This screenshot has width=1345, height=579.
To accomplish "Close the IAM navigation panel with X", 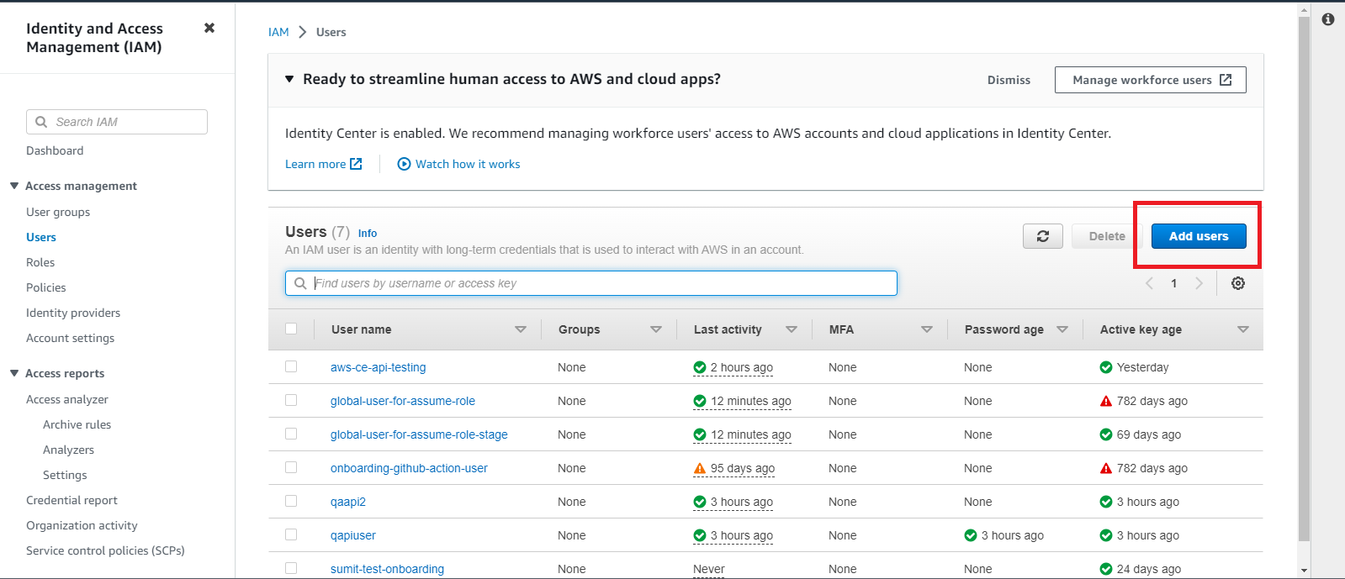I will 209,28.
